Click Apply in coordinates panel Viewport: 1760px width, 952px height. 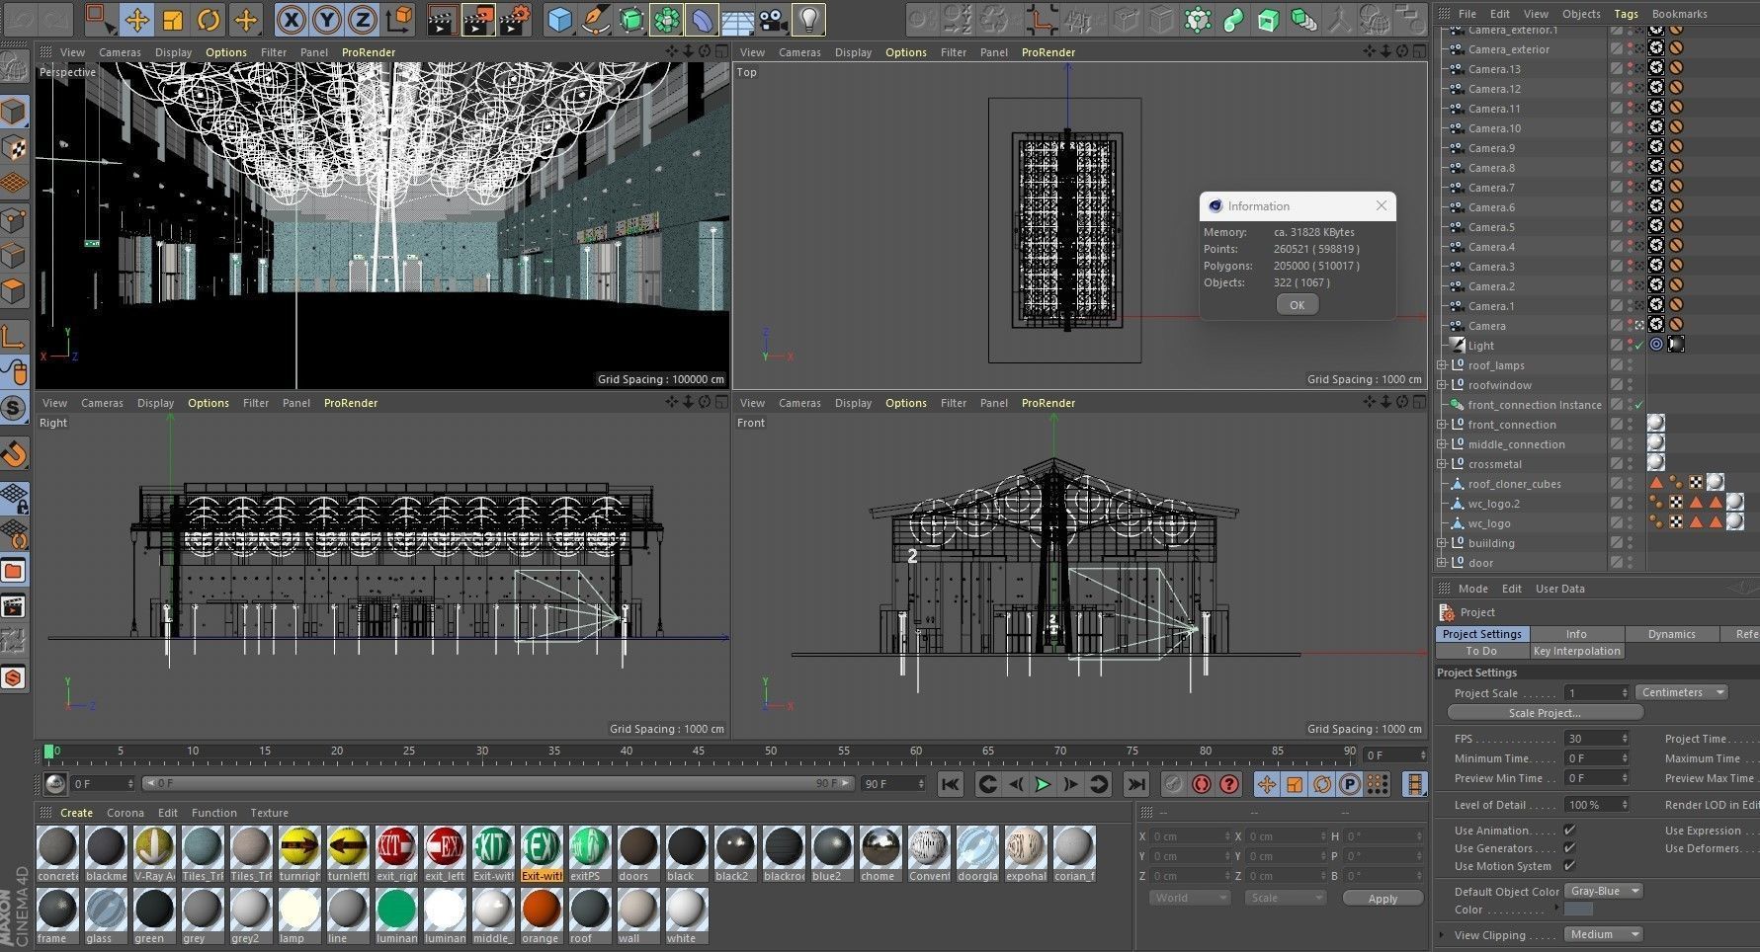click(1383, 899)
